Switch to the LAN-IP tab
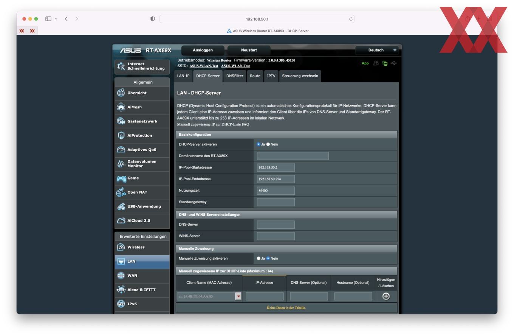514x336 pixels. tap(183, 76)
